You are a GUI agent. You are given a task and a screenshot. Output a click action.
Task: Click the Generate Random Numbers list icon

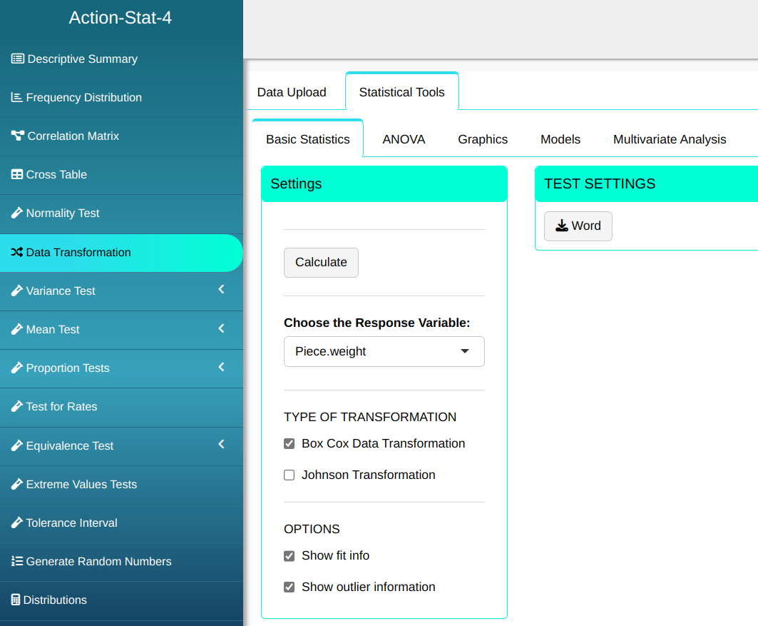point(17,562)
